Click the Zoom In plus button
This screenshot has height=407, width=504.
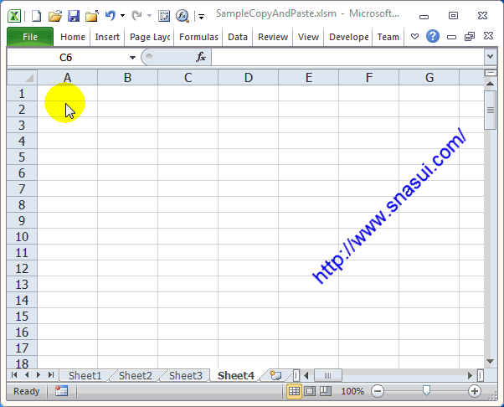[475, 391]
